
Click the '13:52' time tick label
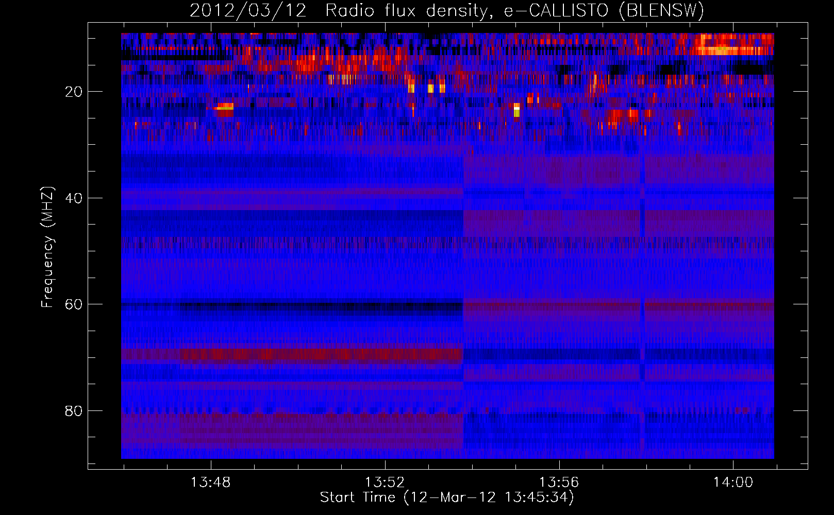tap(385, 483)
